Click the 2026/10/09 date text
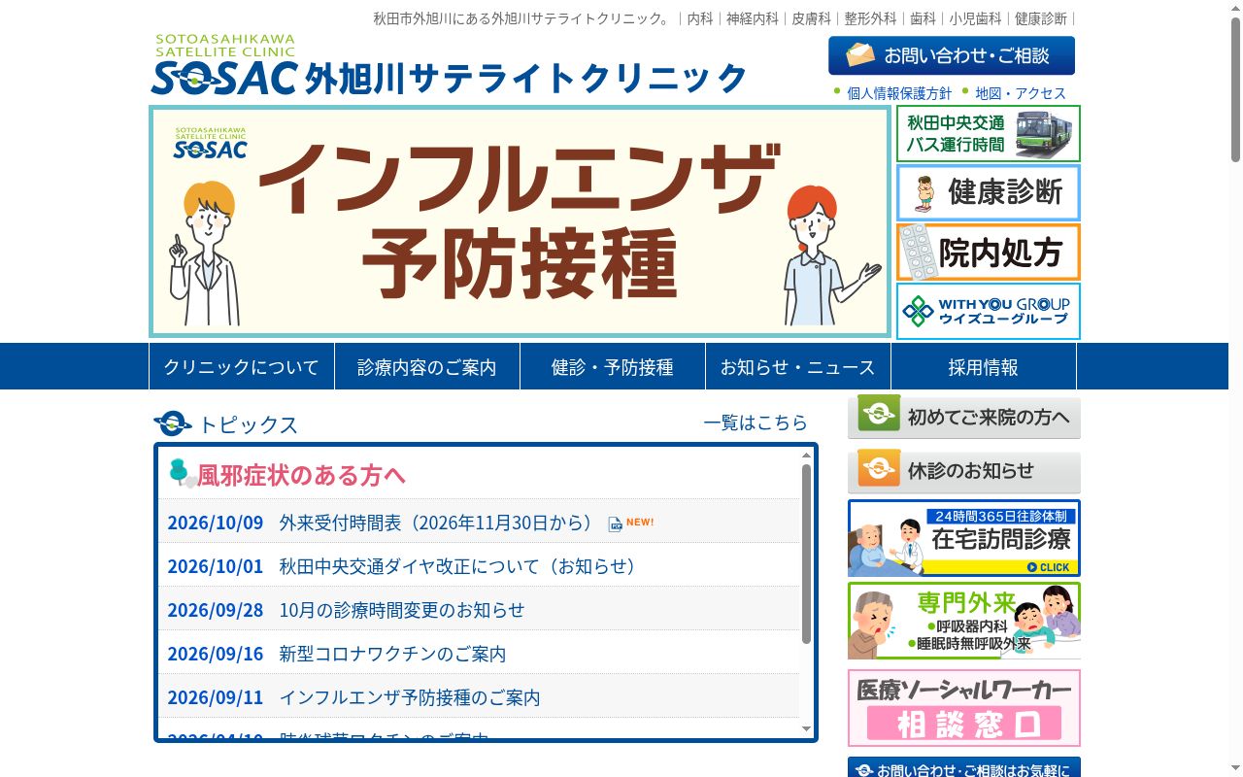Viewport: 1243px width, 777px height. (216, 523)
